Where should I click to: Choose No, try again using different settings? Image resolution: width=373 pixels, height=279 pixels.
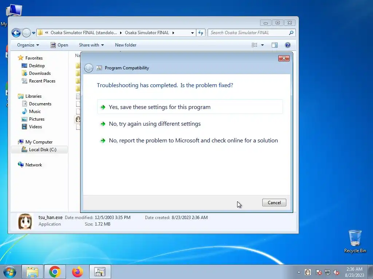point(190,124)
